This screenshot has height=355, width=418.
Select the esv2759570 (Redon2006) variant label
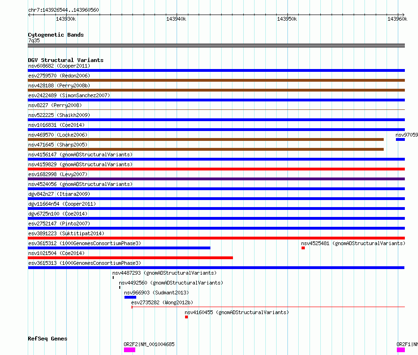tap(59, 76)
